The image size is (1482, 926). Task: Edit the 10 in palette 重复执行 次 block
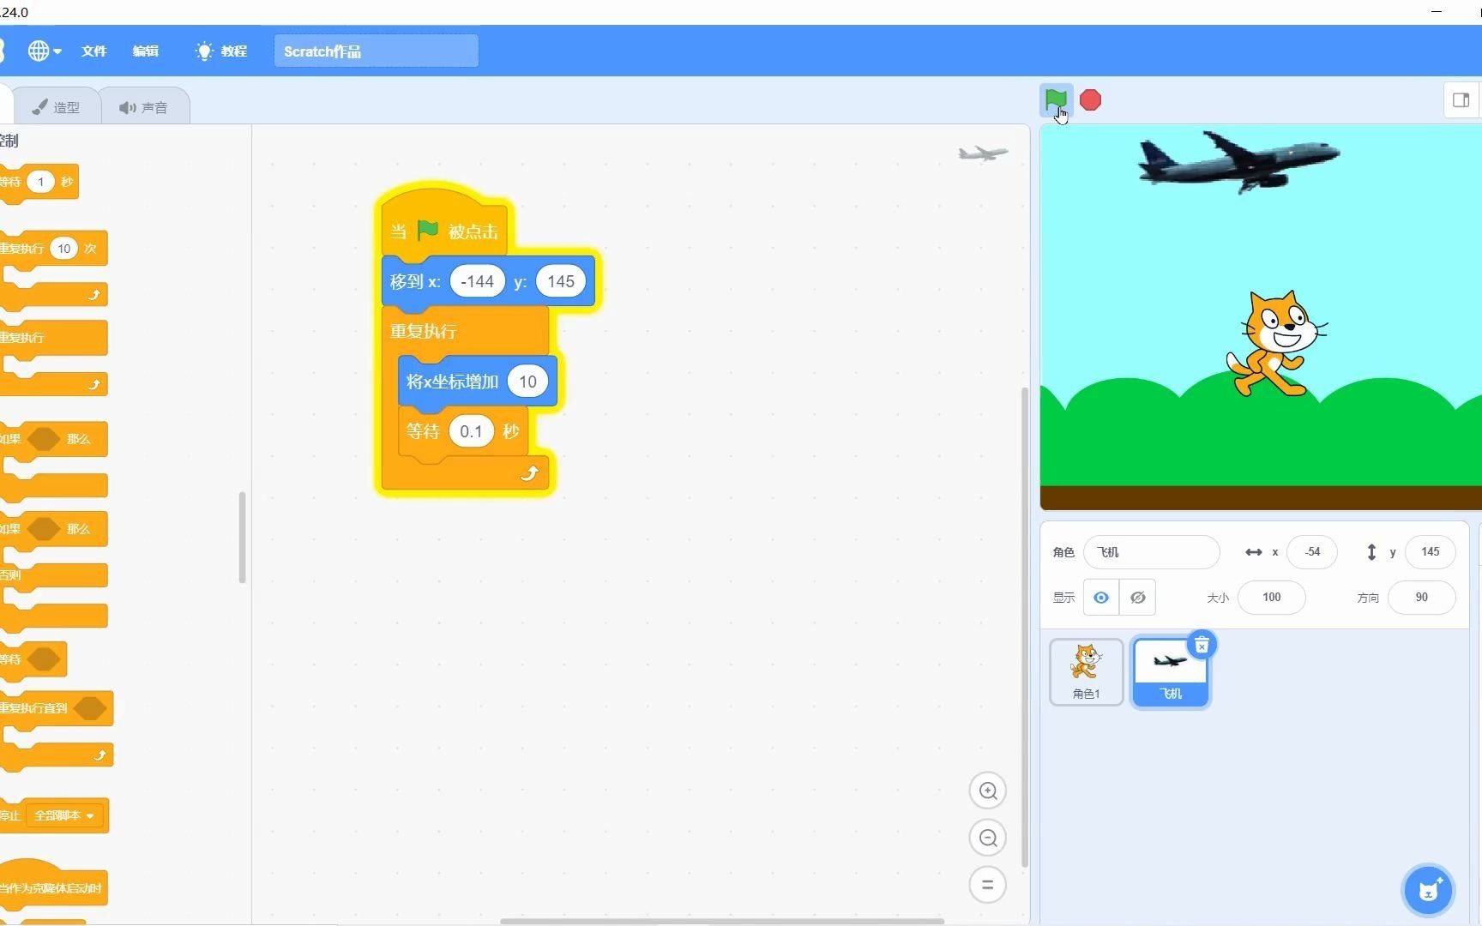[63, 249]
